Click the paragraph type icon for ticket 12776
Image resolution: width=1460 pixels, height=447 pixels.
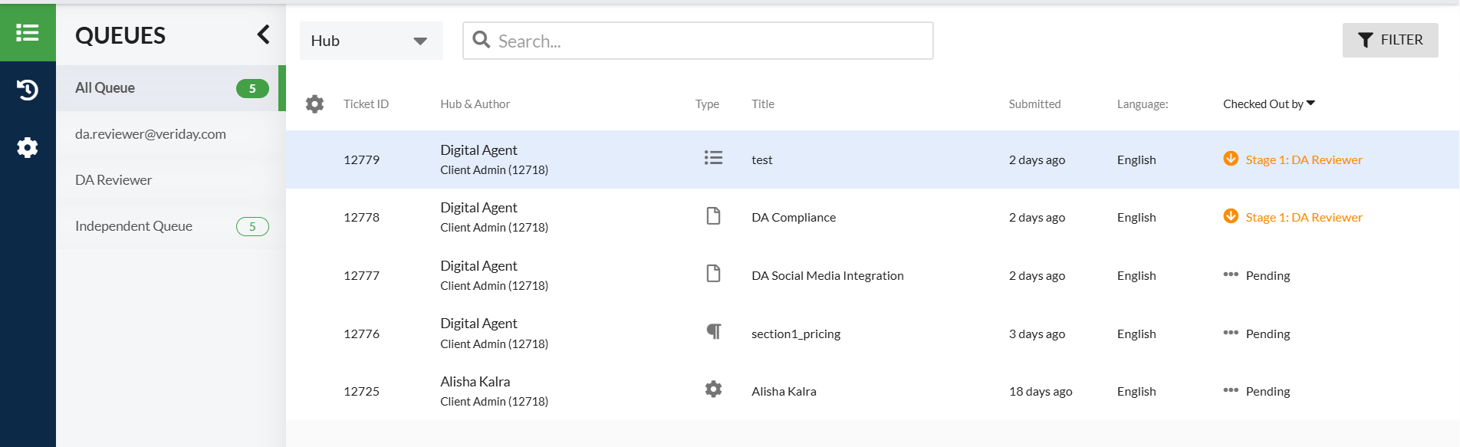point(713,331)
